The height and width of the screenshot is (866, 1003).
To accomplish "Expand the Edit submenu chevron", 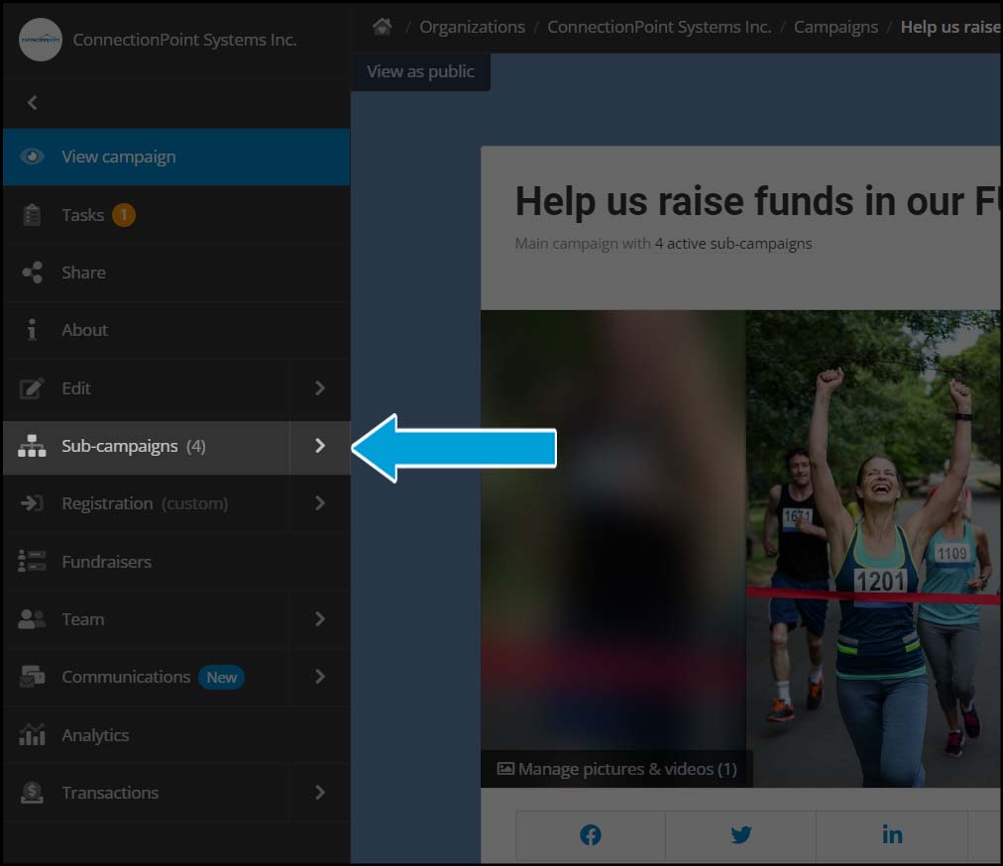I will click(319, 388).
